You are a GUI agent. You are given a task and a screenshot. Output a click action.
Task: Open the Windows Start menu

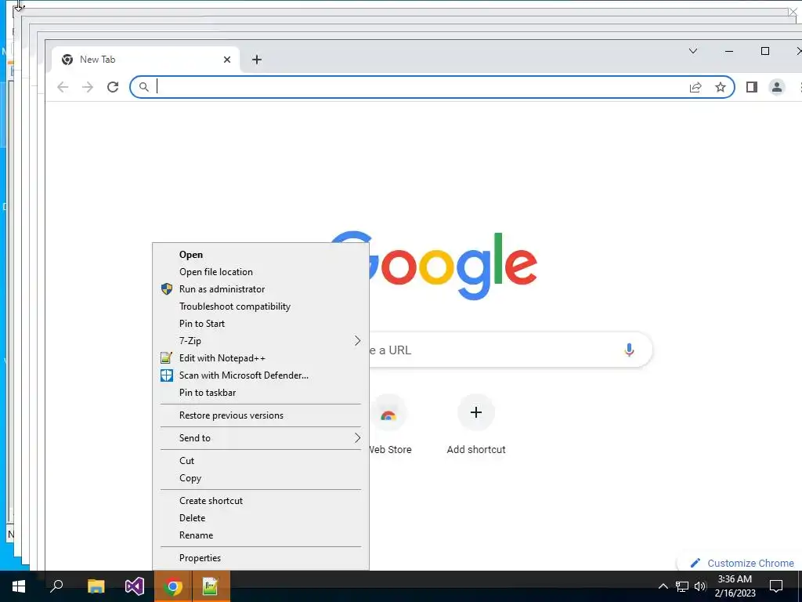click(19, 586)
